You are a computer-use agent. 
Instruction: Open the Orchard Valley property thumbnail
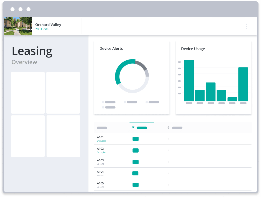[18, 26]
